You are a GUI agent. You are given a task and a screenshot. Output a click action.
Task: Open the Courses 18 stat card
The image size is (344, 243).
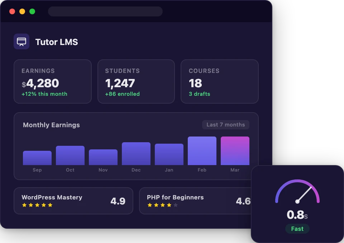(x=220, y=81)
